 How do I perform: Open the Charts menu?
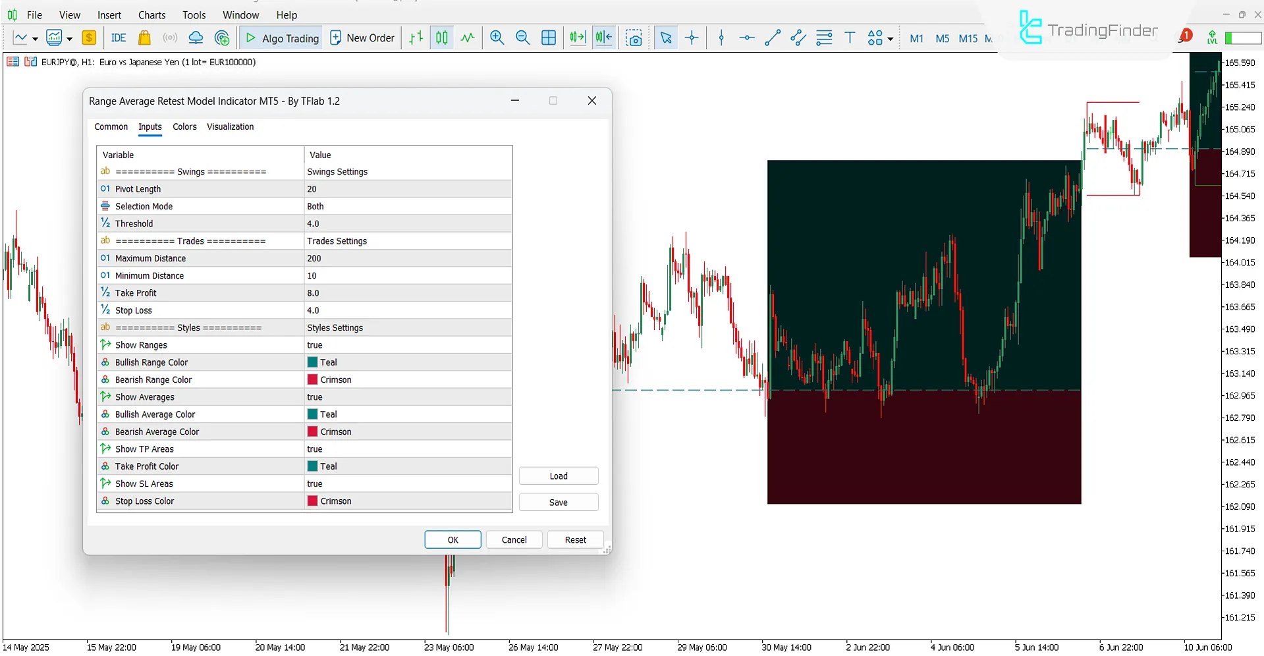(151, 14)
